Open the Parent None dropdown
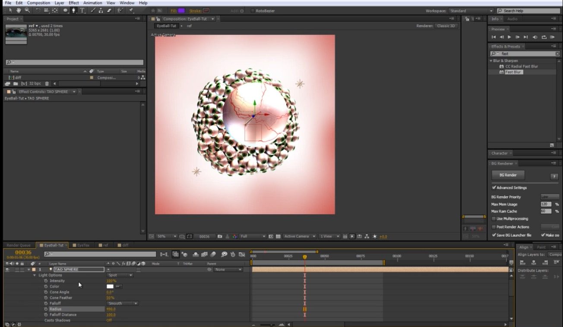 [x=228, y=270]
